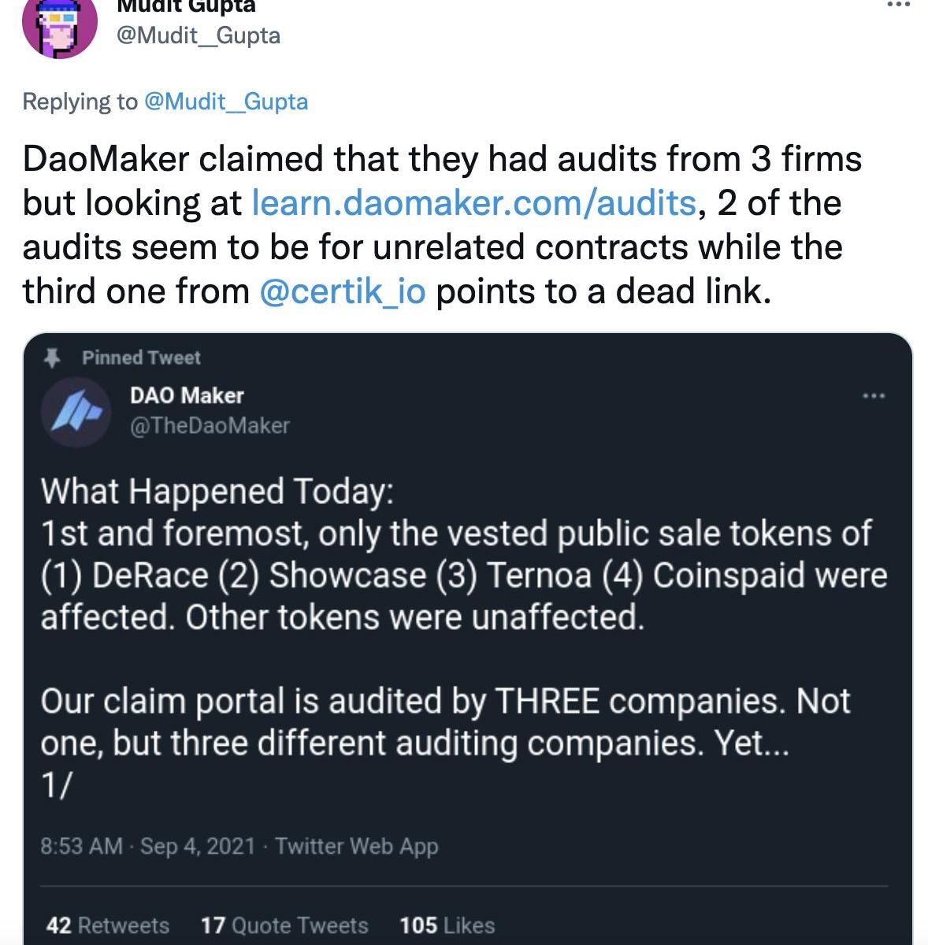Click the DAO Maker display name
The image size is (928, 945).
[x=187, y=395]
